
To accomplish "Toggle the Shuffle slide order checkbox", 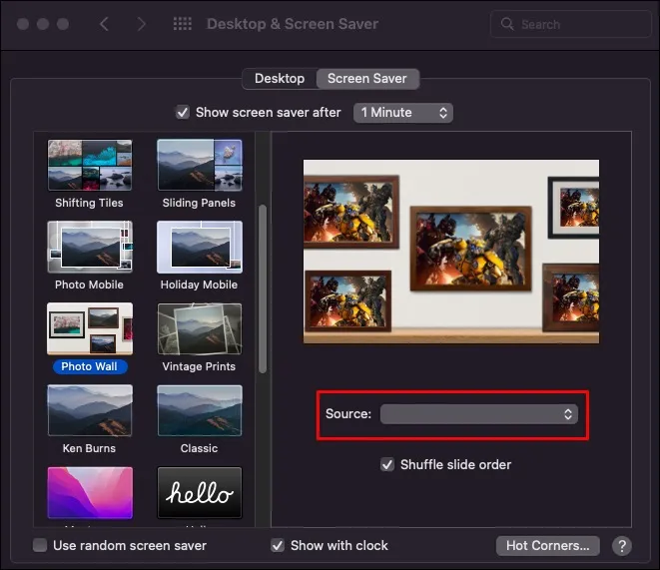I will pos(386,465).
